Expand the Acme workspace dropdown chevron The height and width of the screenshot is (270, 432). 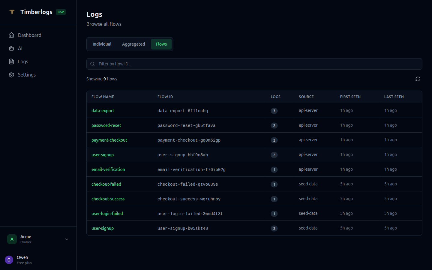click(67, 239)
